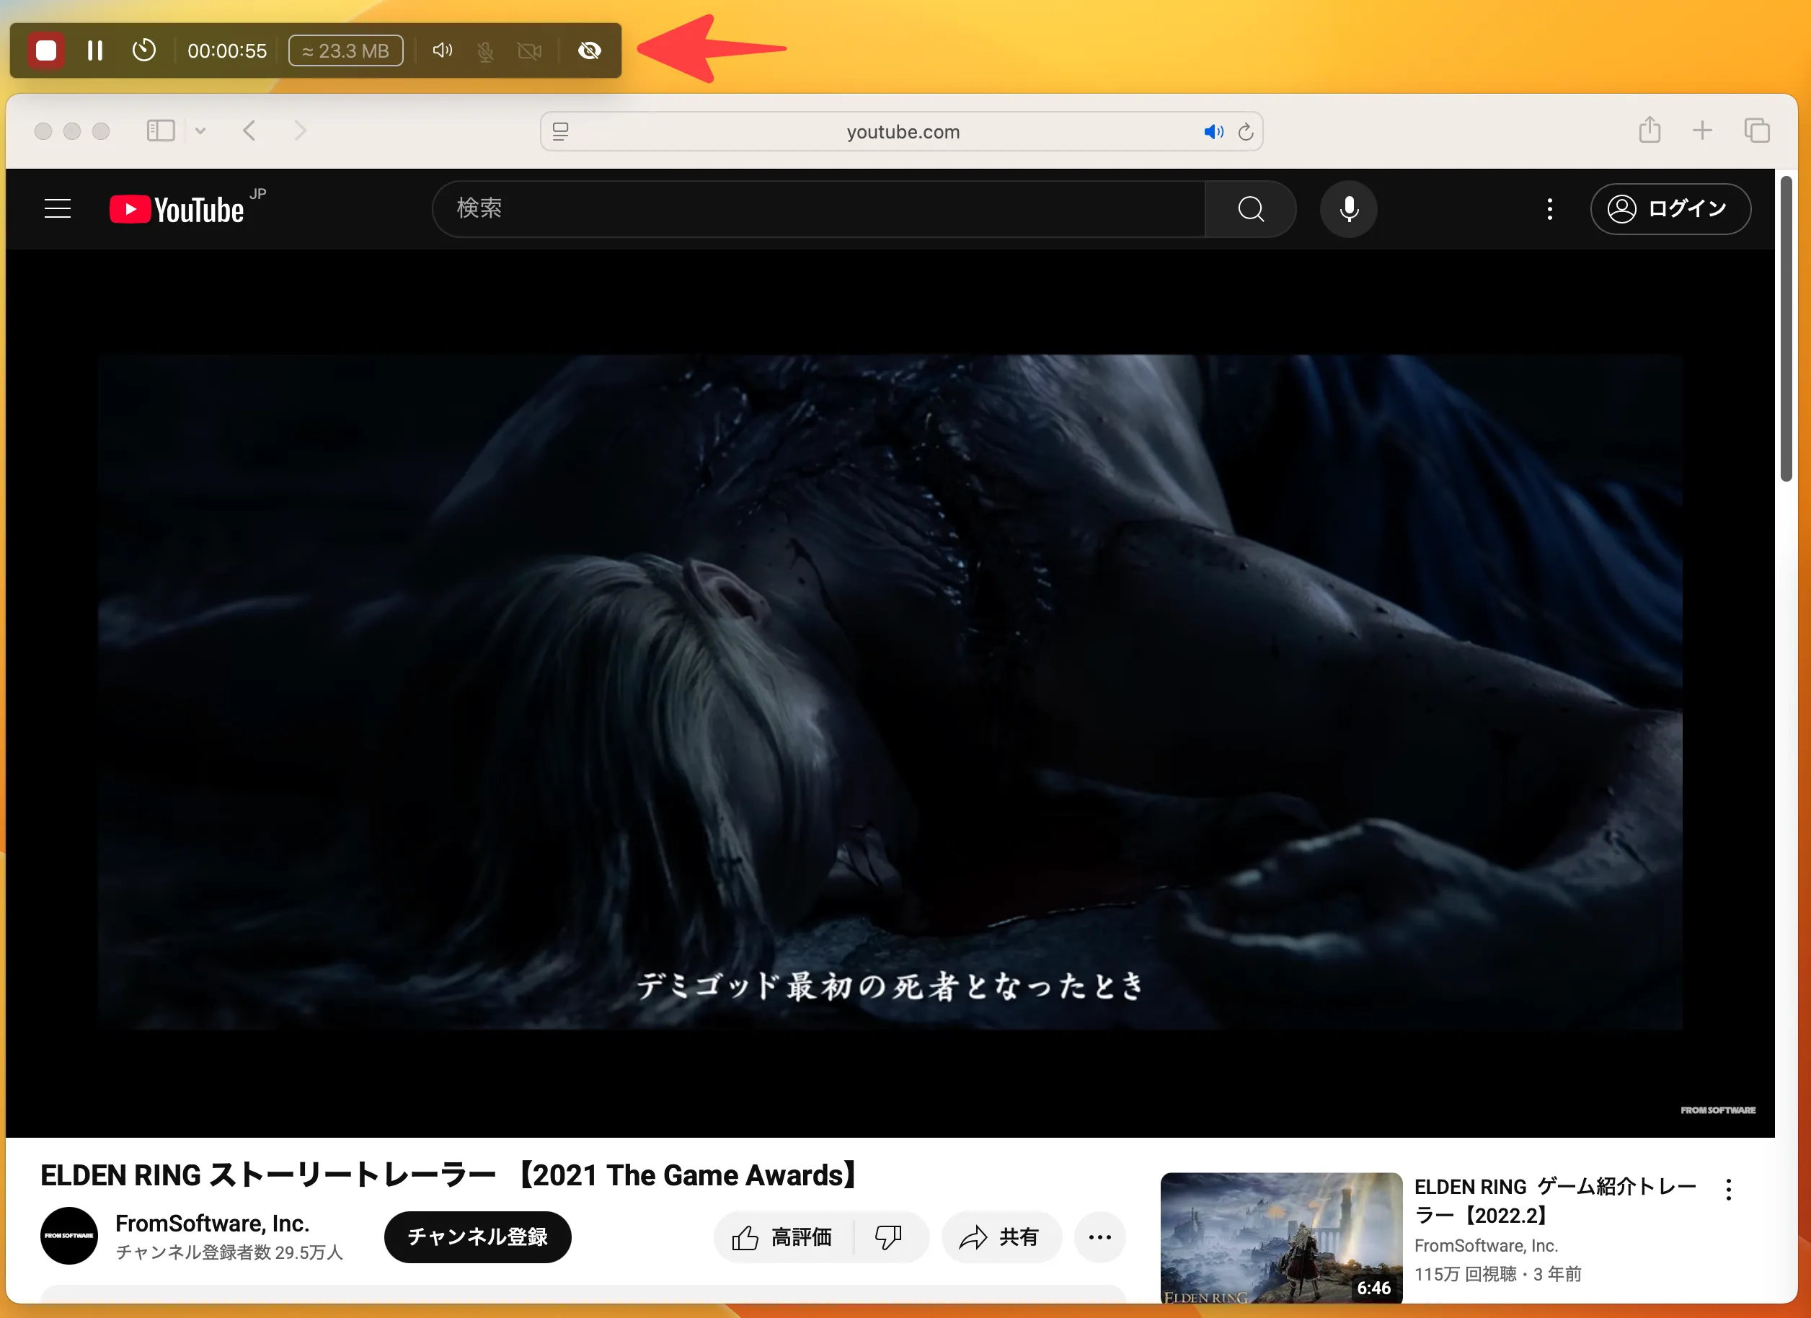This screenshot has height=1318, width=1811.
Task: Expand the sidebar tab group dropdown arrow
Action: (x=200, y=131)
